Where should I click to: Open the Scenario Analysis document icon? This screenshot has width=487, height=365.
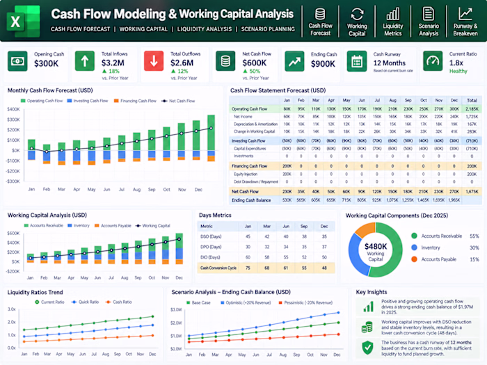pos(429,14)
